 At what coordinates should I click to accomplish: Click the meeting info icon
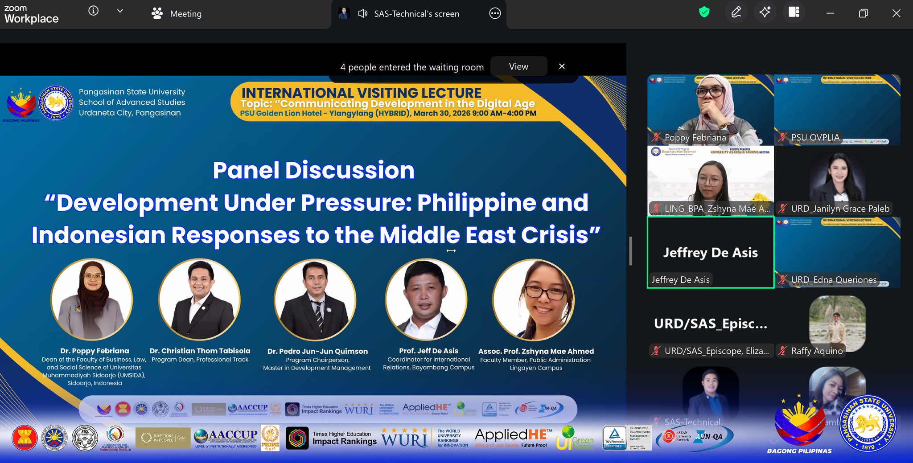(93, 11)
